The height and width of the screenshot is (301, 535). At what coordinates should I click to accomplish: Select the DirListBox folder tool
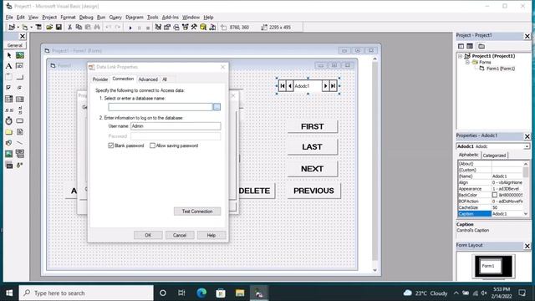[9, 132]
